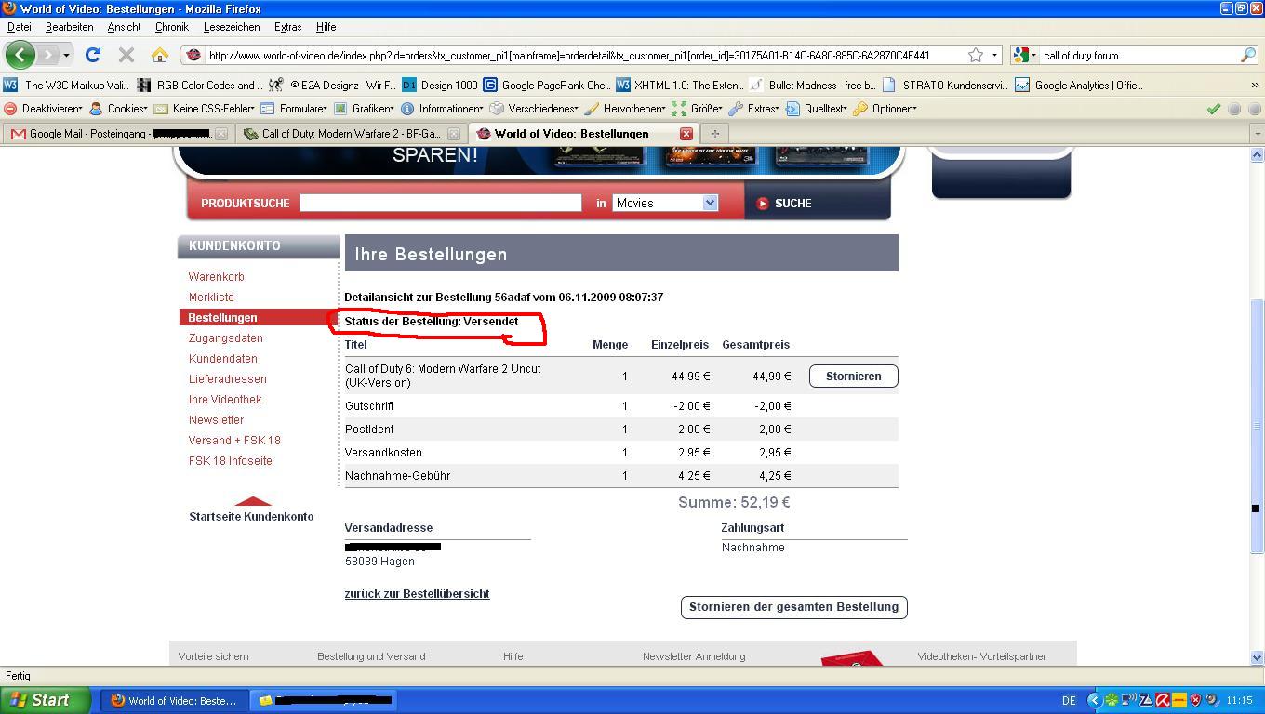This screenshot has height=714, width=1265.
Task: Open the home page via house icon
Action: point(160,55)
